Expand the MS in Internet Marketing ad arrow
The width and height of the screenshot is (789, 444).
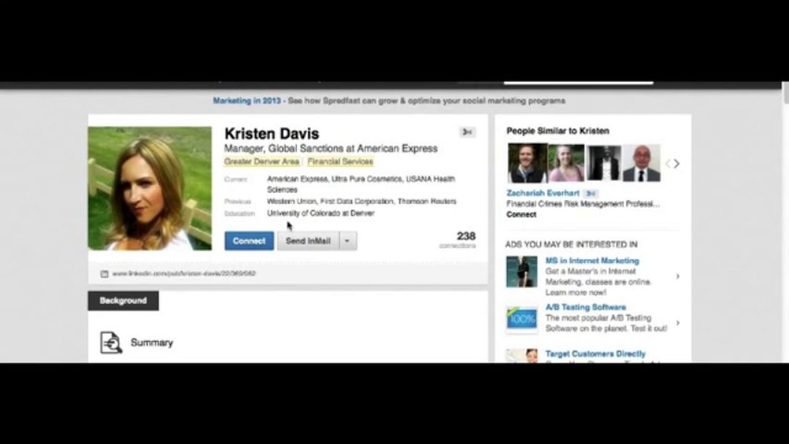[677, 276]
